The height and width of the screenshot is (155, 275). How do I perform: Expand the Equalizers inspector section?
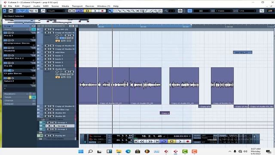pyautogui.click(x=19, y=94)
